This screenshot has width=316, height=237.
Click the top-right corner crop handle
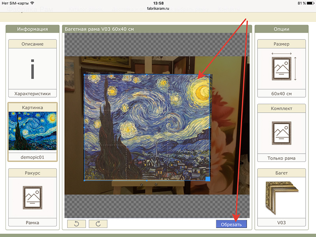(210, 75)
